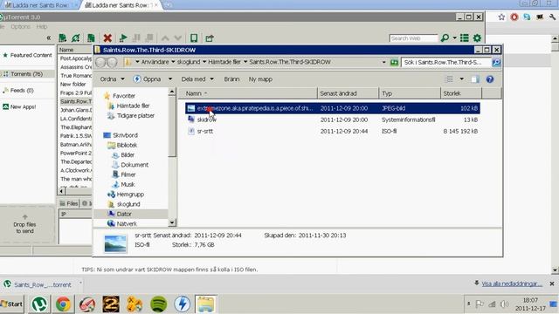Click the Pause torrent icon in uTorrent
559x314 pixels.
click(136, 38)
